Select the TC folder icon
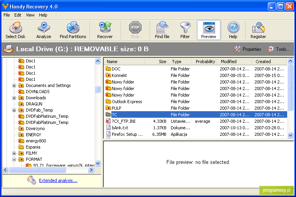Image resolution: width=296 pixels, height=197 pixels. tap(108, 115)
